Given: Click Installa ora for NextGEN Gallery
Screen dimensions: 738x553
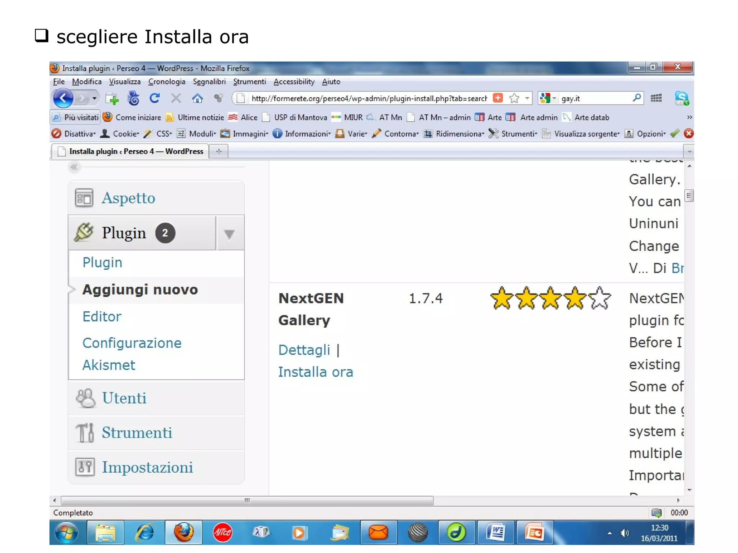Looking at the screenshot, I should (315, 372).
